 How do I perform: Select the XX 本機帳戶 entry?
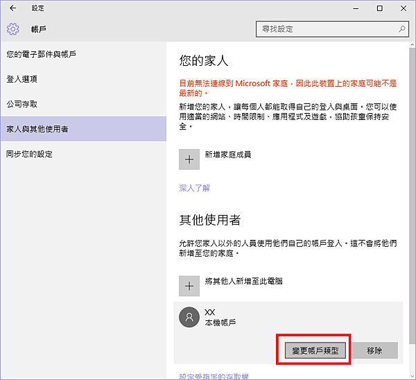(288, 333)
